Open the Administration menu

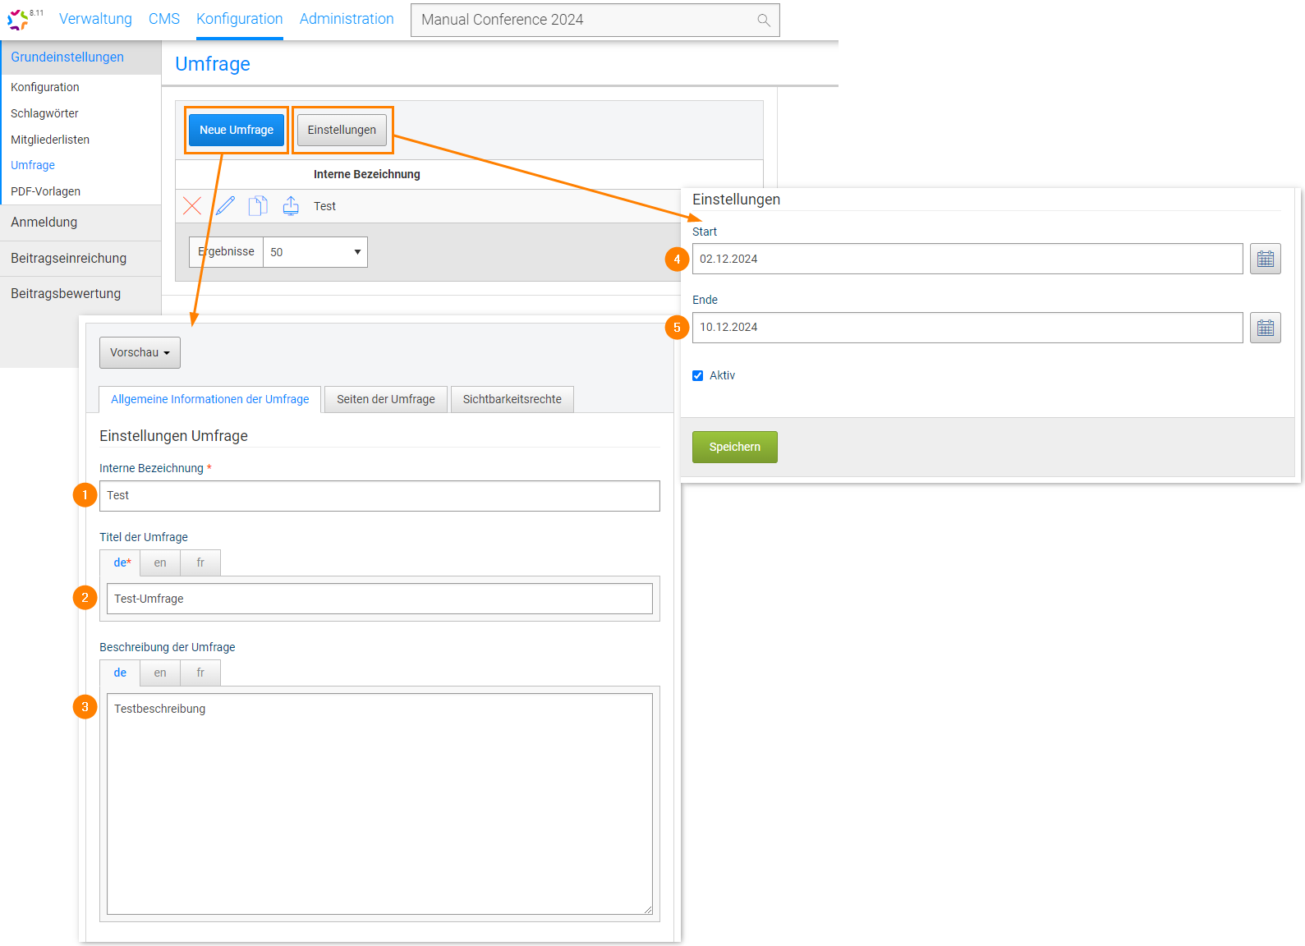(347, 19)
